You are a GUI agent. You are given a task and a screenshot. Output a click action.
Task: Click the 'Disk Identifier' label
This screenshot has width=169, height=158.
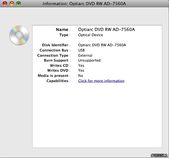(x=55, y=45)
